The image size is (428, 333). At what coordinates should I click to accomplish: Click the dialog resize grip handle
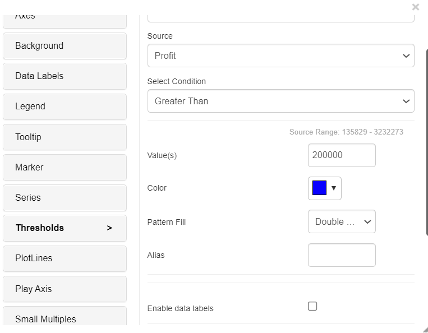(425, 330)
